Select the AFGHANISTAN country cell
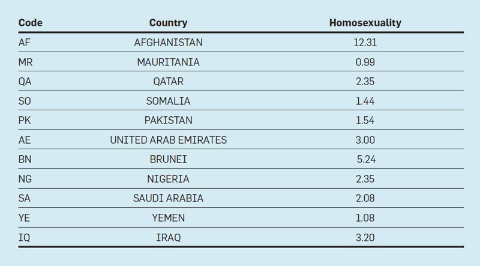 [169, 42]
